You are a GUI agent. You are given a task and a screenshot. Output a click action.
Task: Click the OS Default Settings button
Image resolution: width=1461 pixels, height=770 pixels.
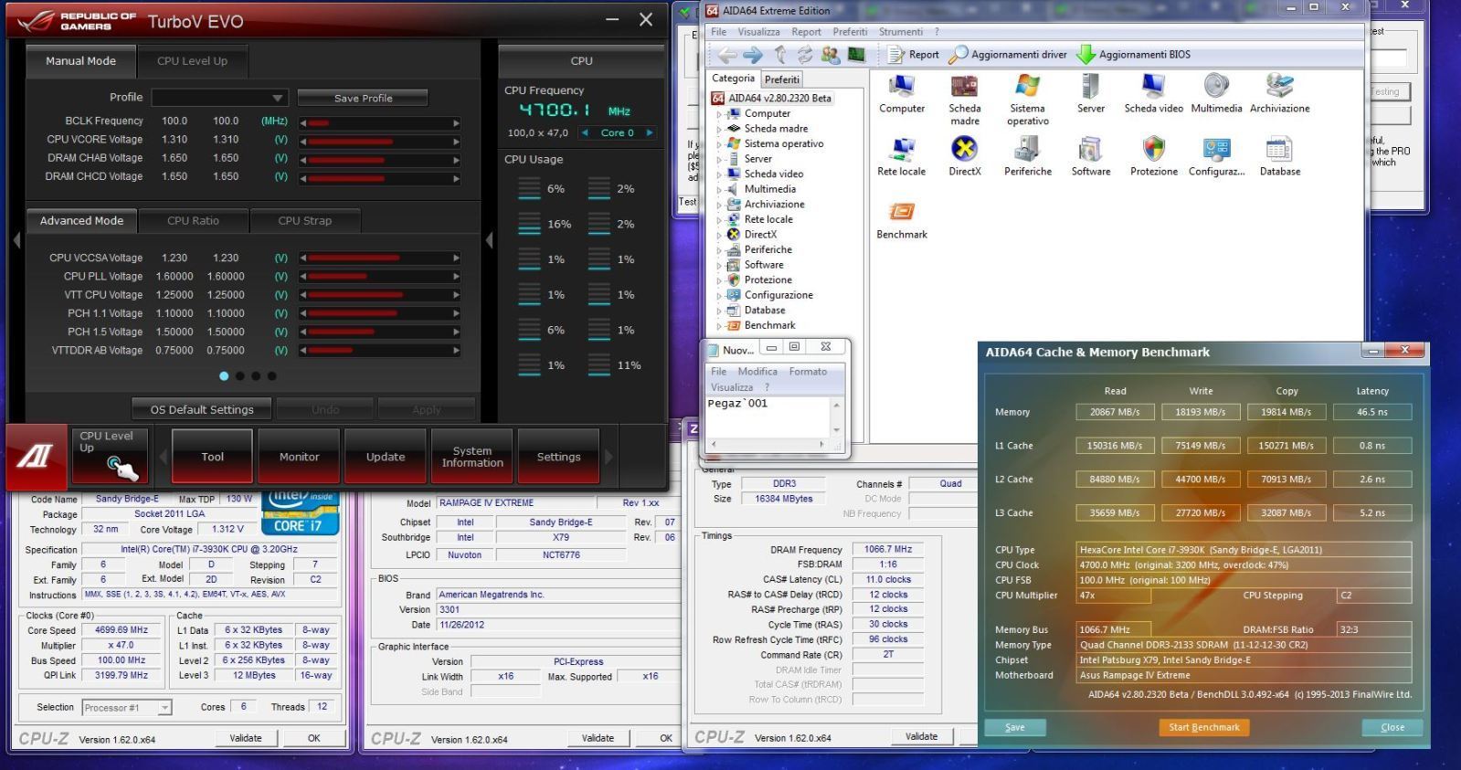click(x=202, y=410)
